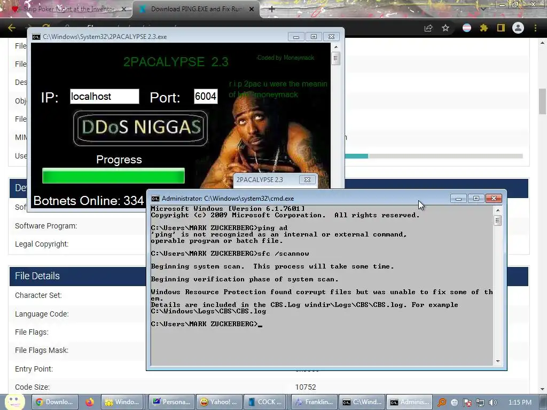
Task: Click the cmd.exe window title bar icon
Action: point(155,199)
